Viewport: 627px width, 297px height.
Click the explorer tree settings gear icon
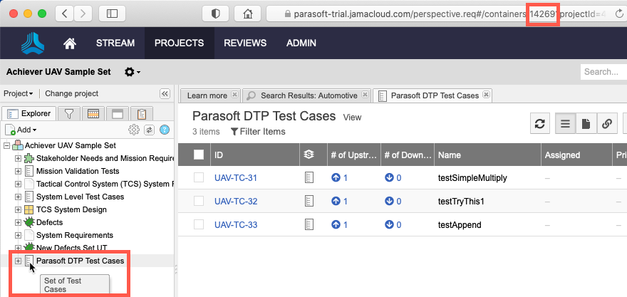click(133, 130)
